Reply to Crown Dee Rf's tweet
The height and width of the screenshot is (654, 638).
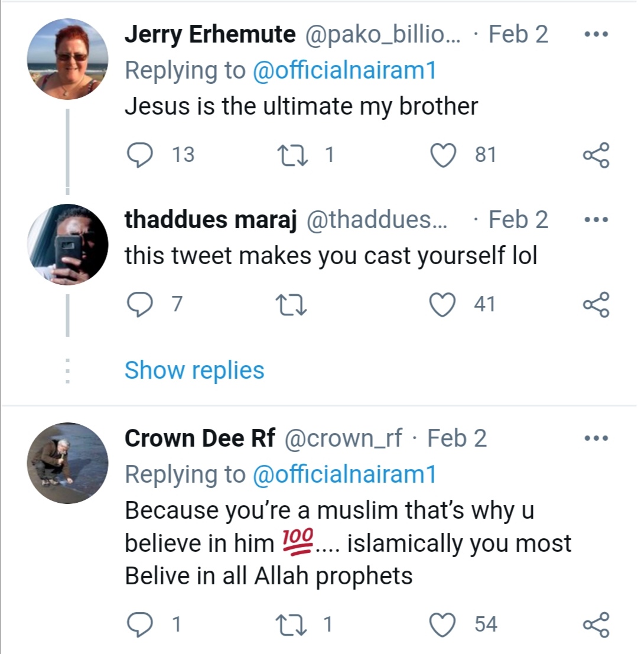coord(139,624)
